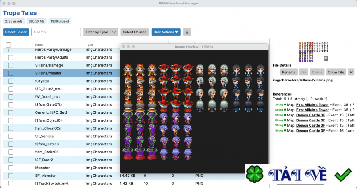Image resolution: width=357 pixels, height=188 pixels.
Task: Click the Image Preview - Villains title bar
Action: 194,47
